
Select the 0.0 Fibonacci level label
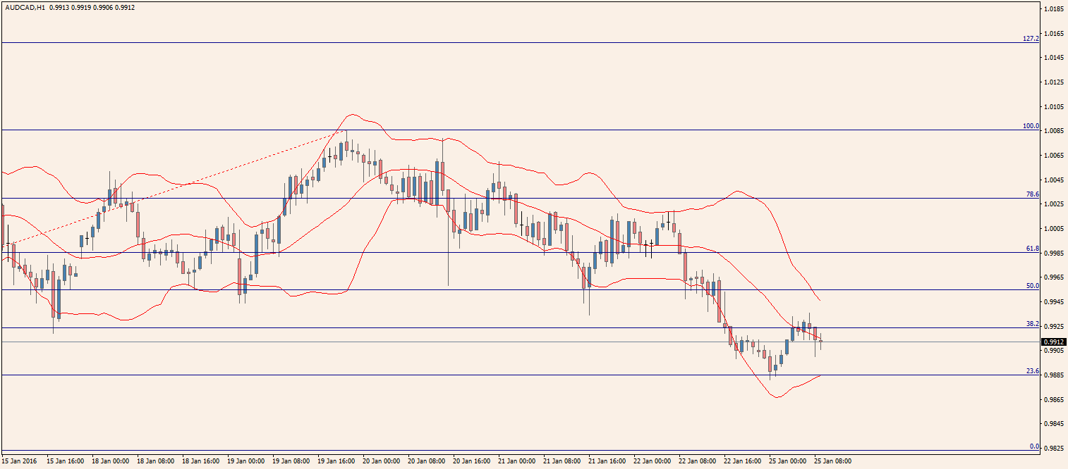[1034, 446]
